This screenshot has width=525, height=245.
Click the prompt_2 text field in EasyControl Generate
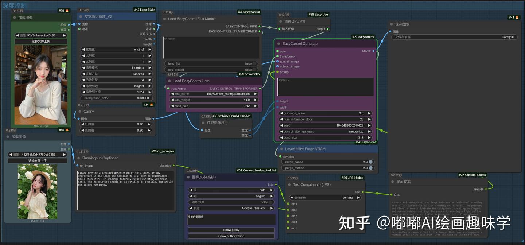325,86
